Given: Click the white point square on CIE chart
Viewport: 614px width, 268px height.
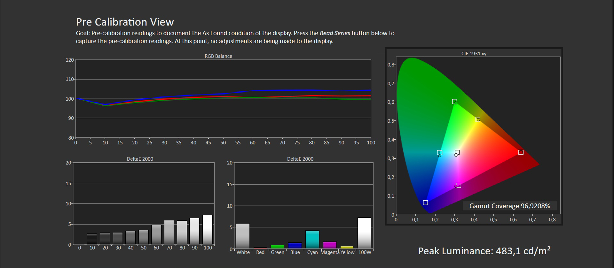Looking at the screenshot, I should coord(457,152).
